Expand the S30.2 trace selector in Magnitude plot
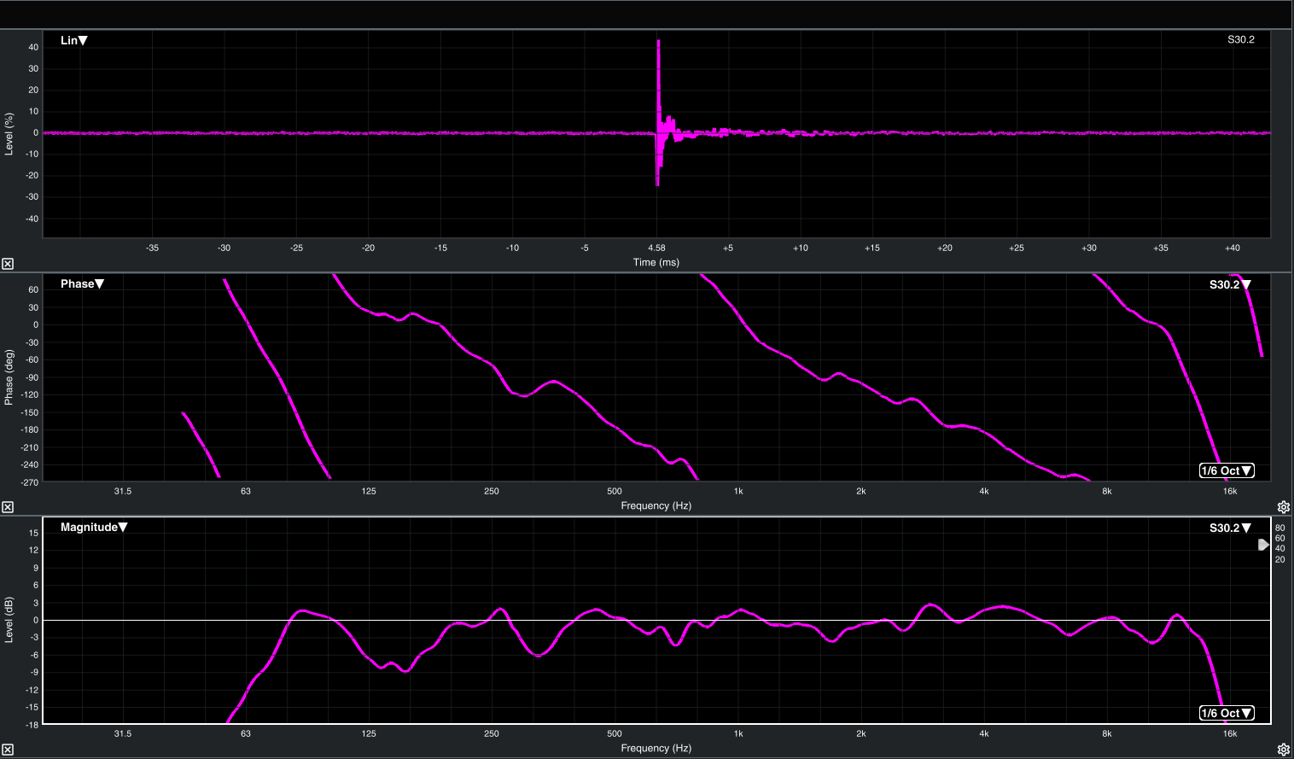The width and height of the screenshot is (1294, 759). click(1230, 528)
